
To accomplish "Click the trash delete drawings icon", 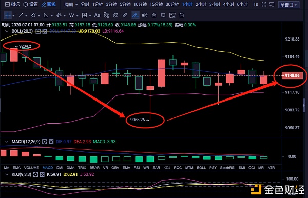I will [182, 15].
